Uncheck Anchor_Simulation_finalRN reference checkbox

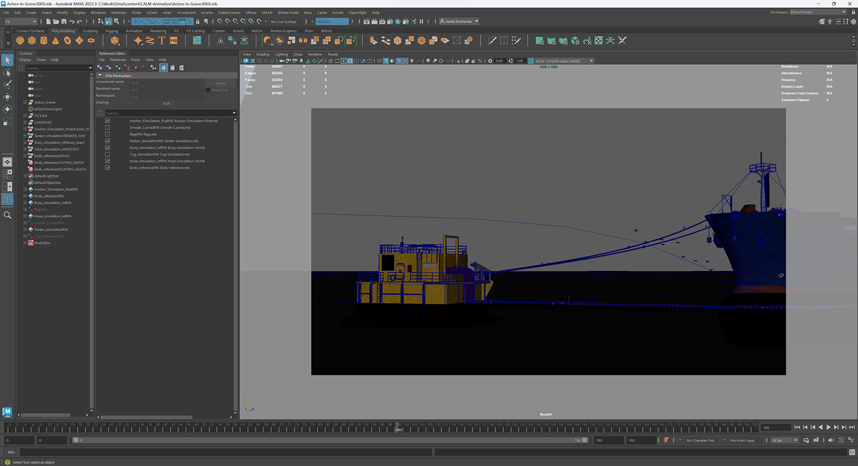tap(107, 121)
